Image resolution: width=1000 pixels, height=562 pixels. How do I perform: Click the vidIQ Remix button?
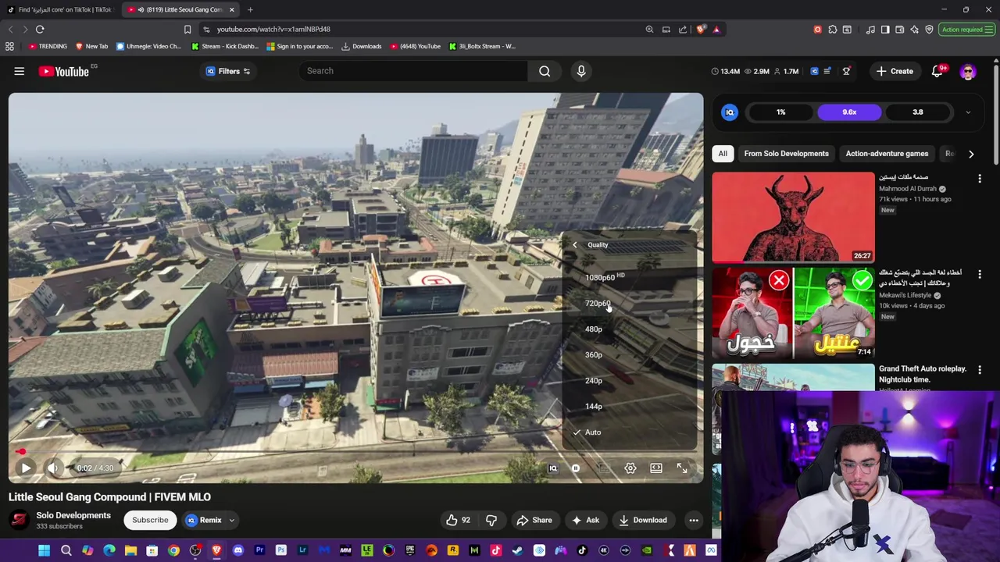(203, 520)
